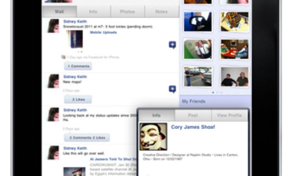Screen dimensions: 293x176
Task: Open the 1 Comments button
Action: coord(78,66)
